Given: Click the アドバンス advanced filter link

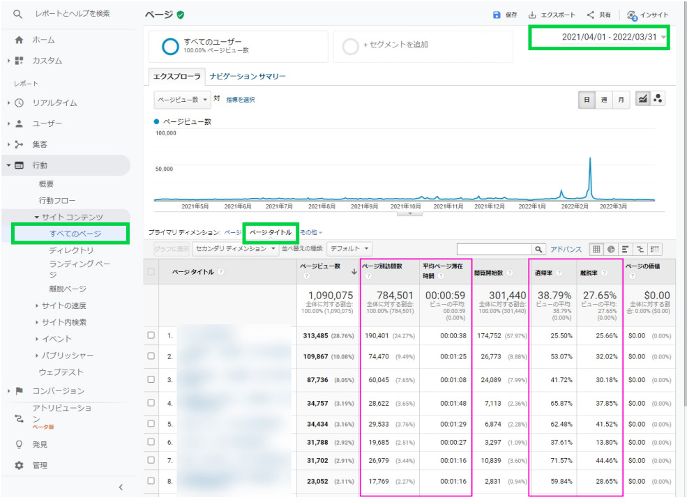Looking at the screenshot, I should point(566,249).
